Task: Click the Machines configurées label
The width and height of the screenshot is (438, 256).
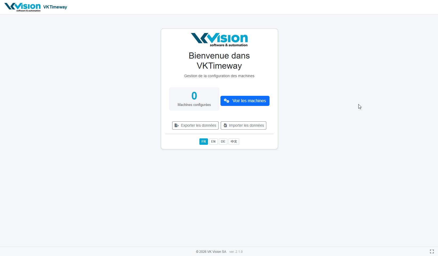Action: (194, 105)
